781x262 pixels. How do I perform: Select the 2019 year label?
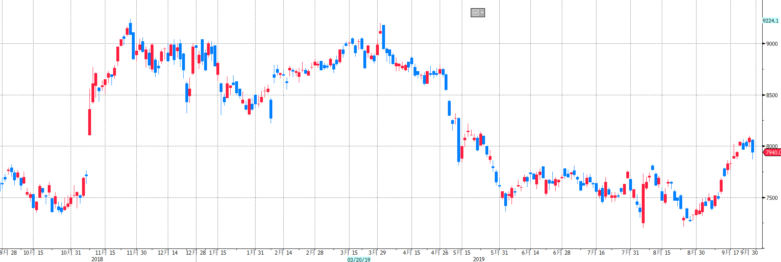point(478,259)
